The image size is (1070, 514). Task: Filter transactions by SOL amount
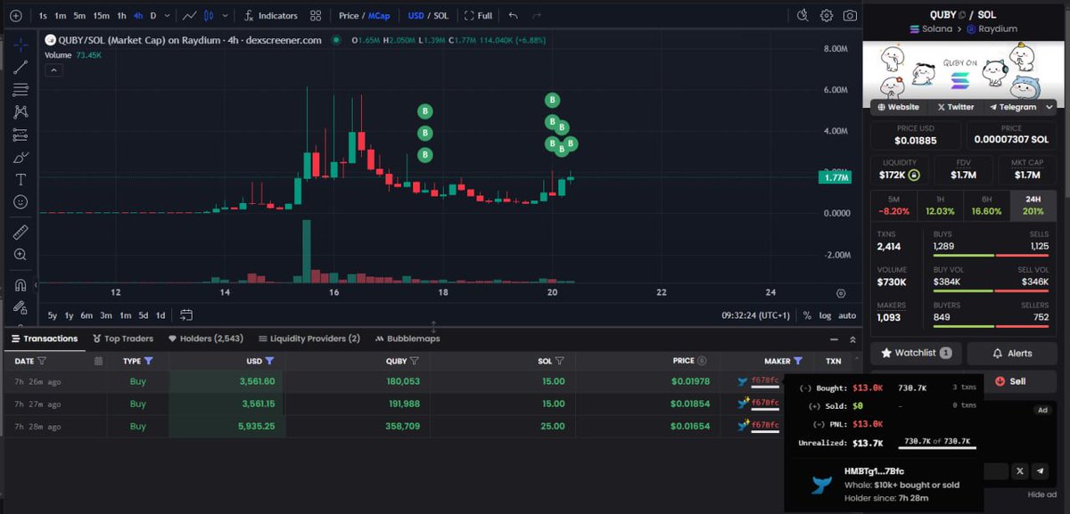point(559,361)
